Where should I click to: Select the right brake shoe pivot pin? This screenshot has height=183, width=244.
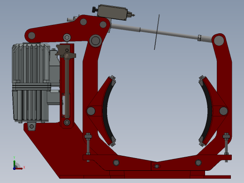(x=223, y=111)
